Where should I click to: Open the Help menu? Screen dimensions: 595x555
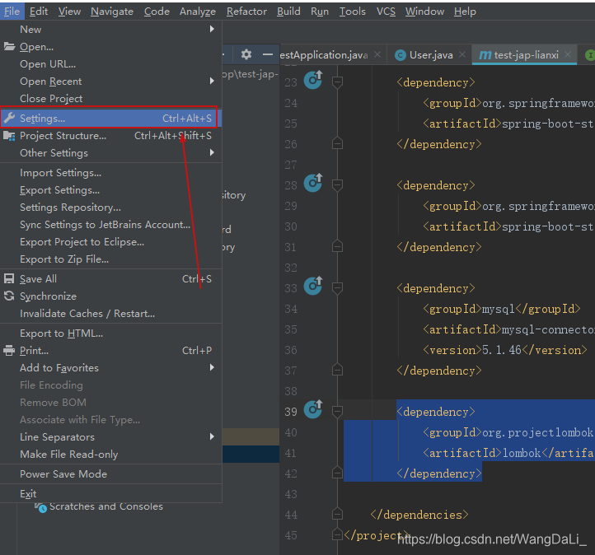click(466, 12)
